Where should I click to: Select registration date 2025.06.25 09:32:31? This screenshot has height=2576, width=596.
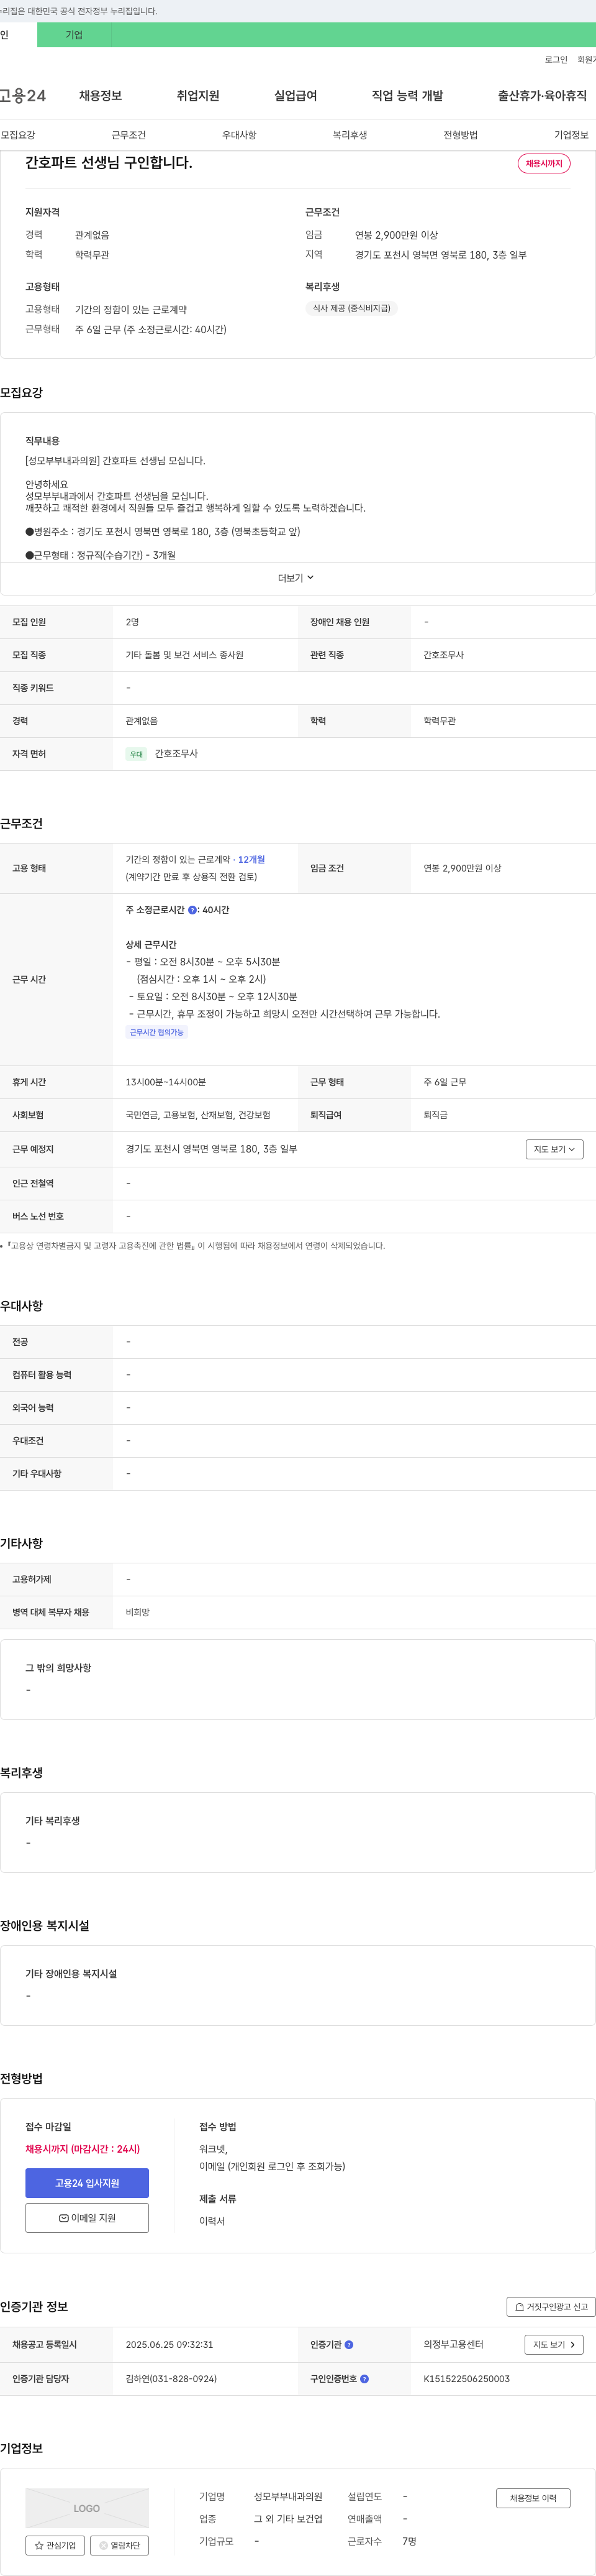pos(169,2344)
